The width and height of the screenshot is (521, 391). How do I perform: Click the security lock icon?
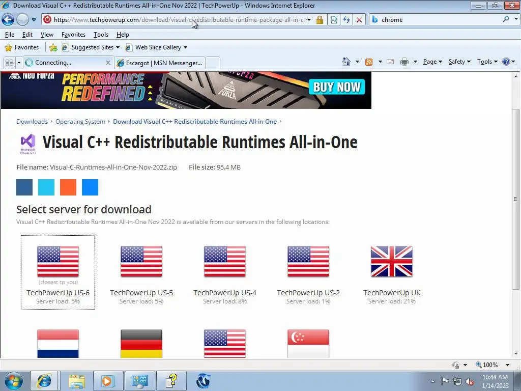click(320, 20)
